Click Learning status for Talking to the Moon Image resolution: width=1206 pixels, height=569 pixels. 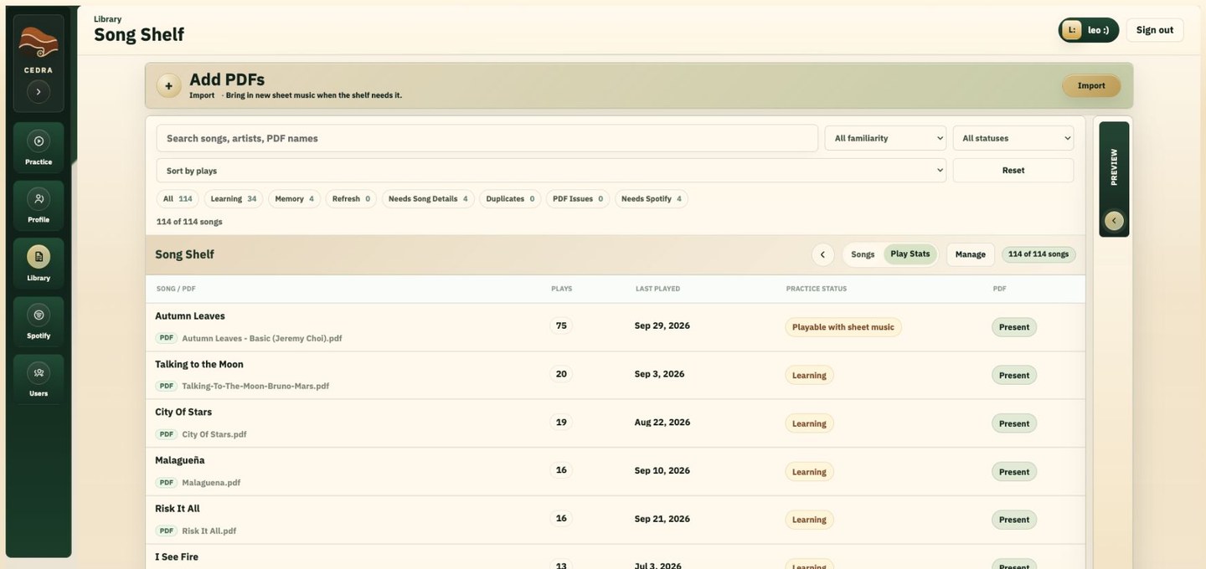(x=809, y=376)
